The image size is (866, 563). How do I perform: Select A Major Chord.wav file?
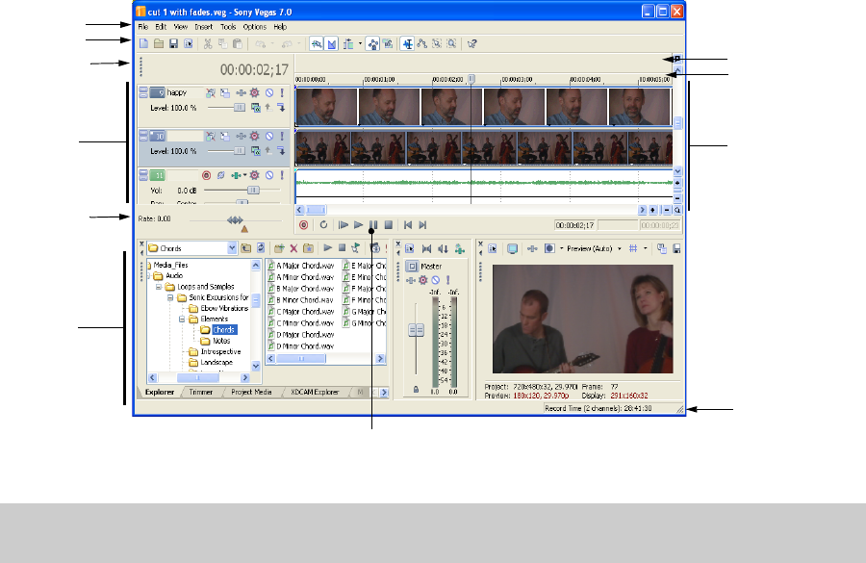point(301,266)
